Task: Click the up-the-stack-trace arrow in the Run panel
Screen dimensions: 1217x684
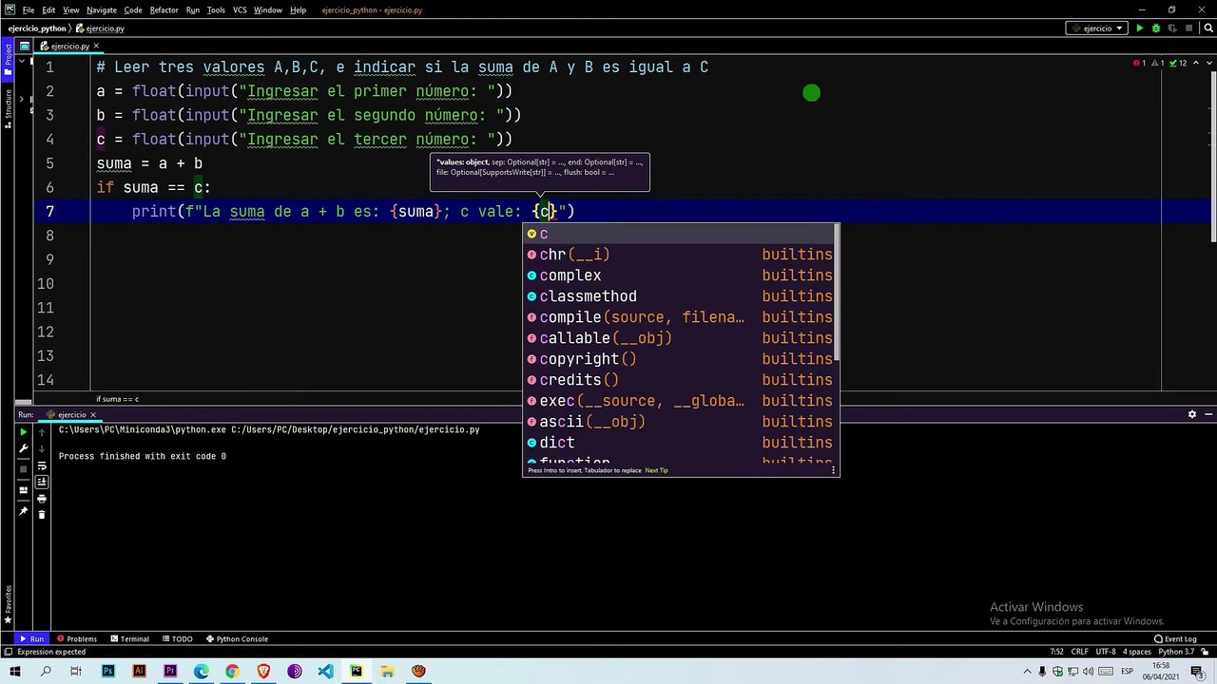Action: pyautogui.click(x=42, y=432)
